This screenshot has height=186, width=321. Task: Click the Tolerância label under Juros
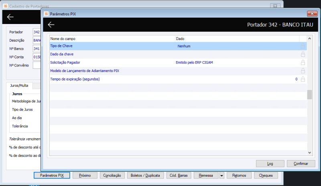(20, 126)
